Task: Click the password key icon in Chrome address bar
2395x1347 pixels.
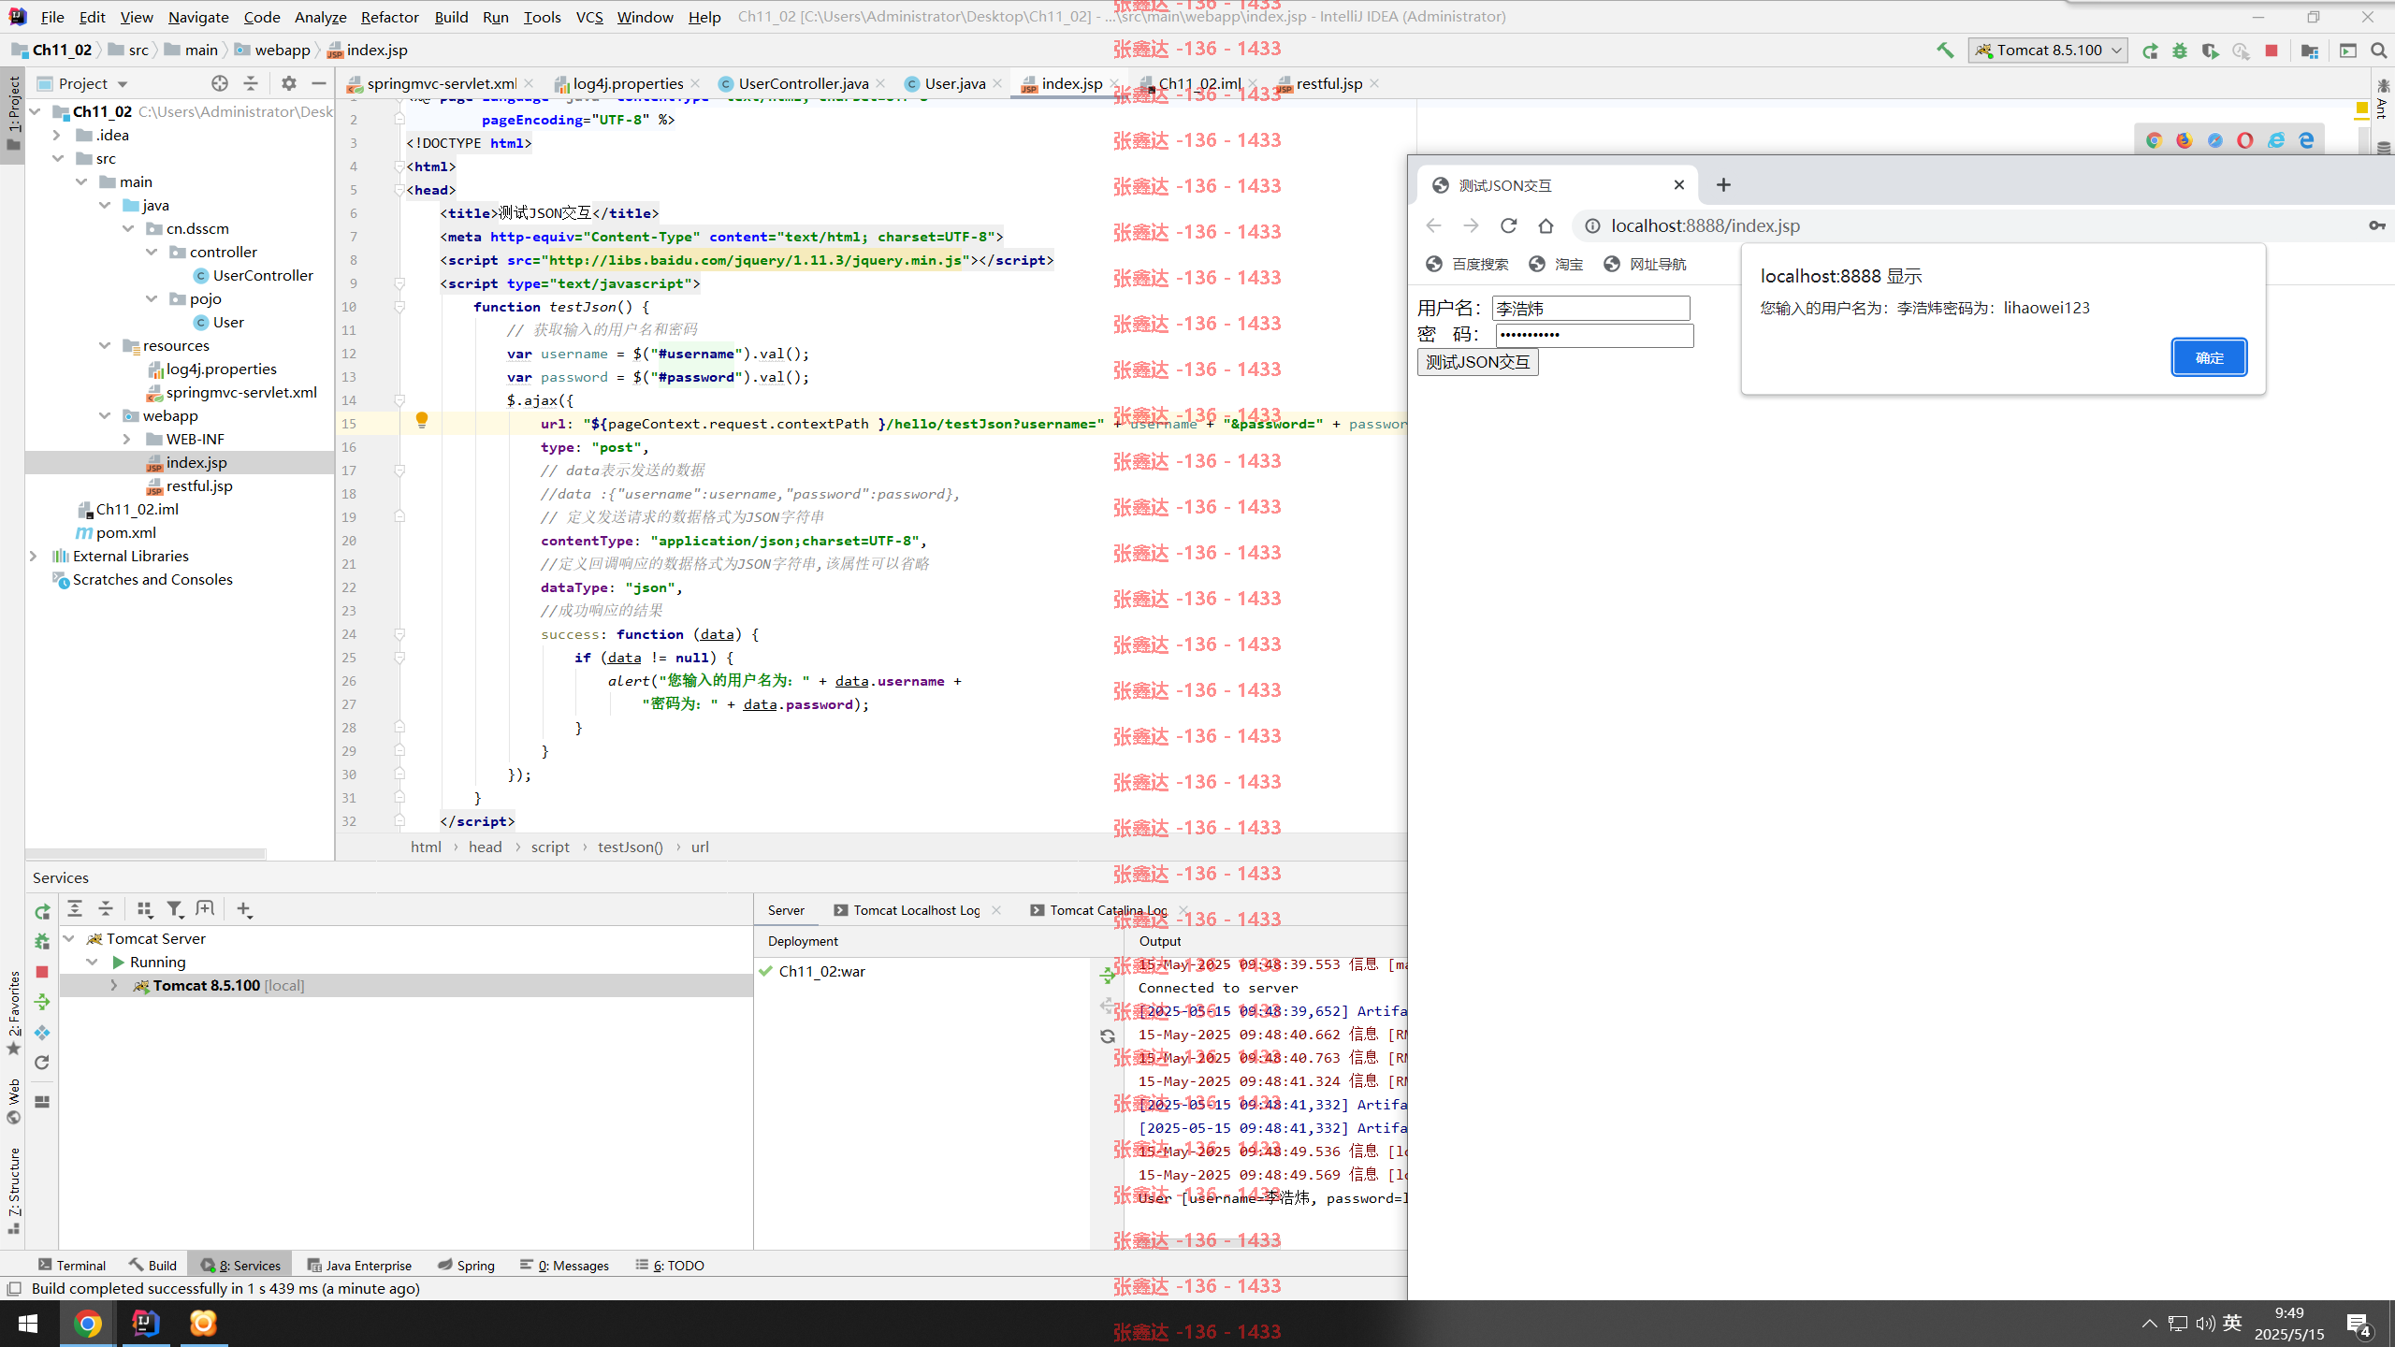Action: pos(2376,225)
